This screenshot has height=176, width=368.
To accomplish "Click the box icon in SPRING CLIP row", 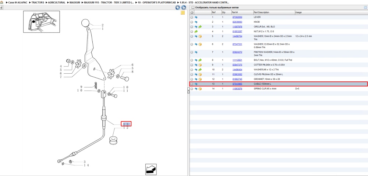I will point(200,89).
